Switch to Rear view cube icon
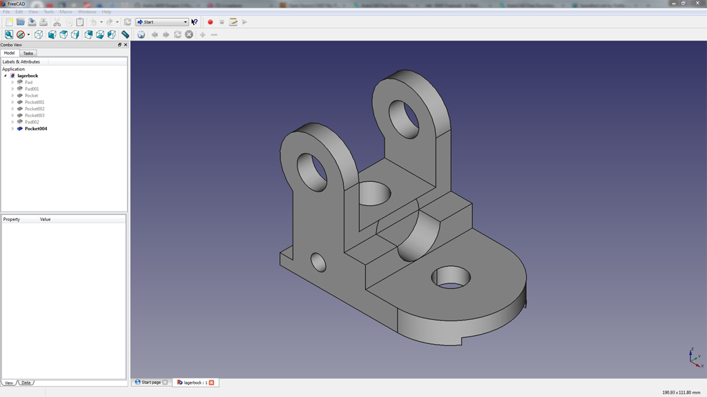707x397 pixels. pyautogui.click(x=89, y=34)
